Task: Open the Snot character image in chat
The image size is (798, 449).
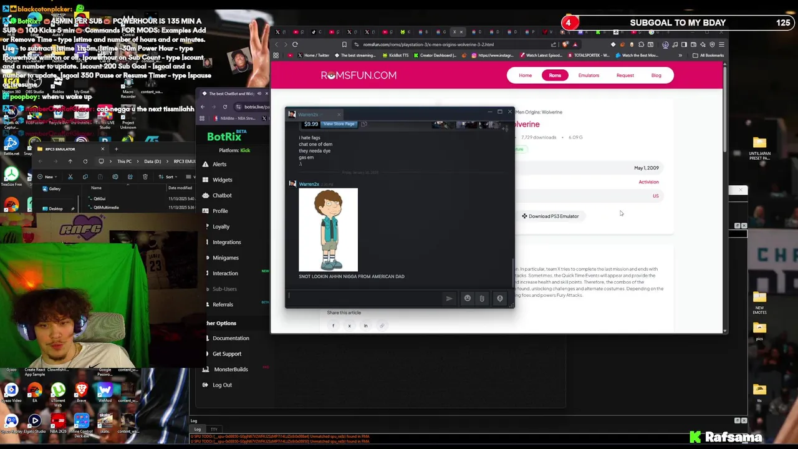Action: [328, 229]
